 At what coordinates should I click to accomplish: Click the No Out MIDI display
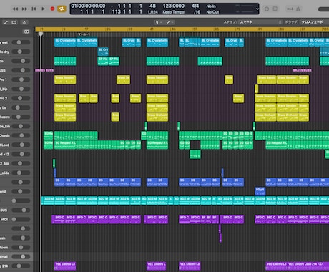212,12
